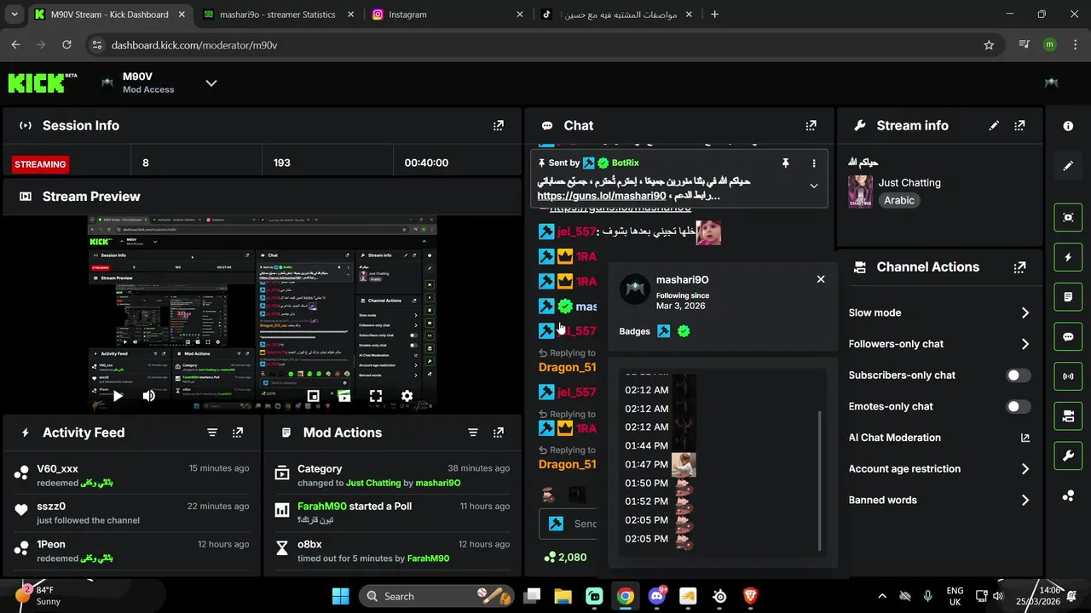Viewport: 1091px width, 613px height.
Task: Click FarahM90 in the poll entry
Action: (x=322, y=506)
